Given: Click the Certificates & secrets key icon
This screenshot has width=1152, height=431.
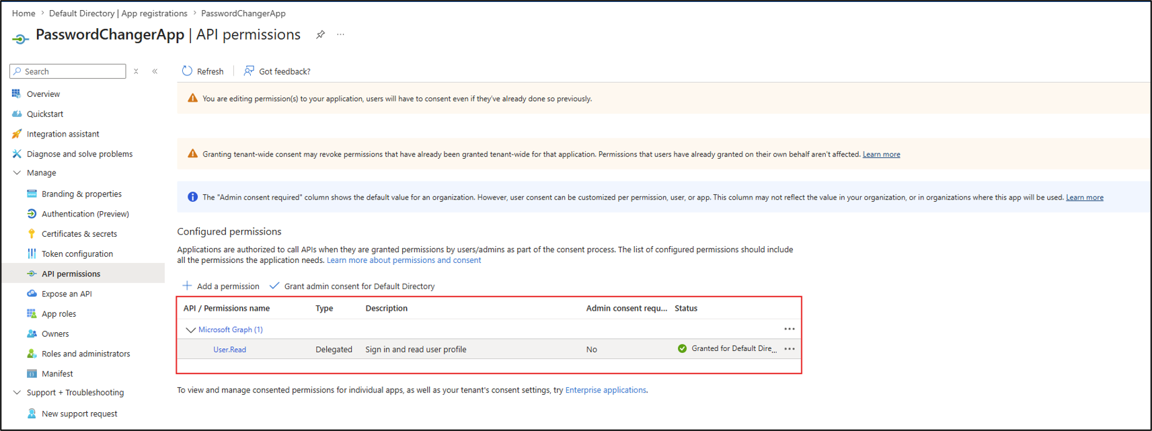Looking at the screenshot, I should [32, 233].
